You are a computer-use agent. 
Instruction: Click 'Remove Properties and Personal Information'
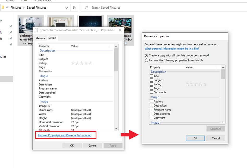point(65,135)
